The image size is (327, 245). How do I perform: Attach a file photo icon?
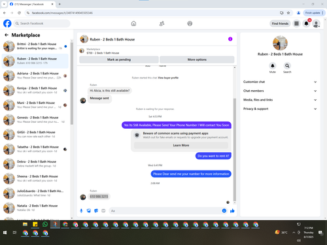89,210
